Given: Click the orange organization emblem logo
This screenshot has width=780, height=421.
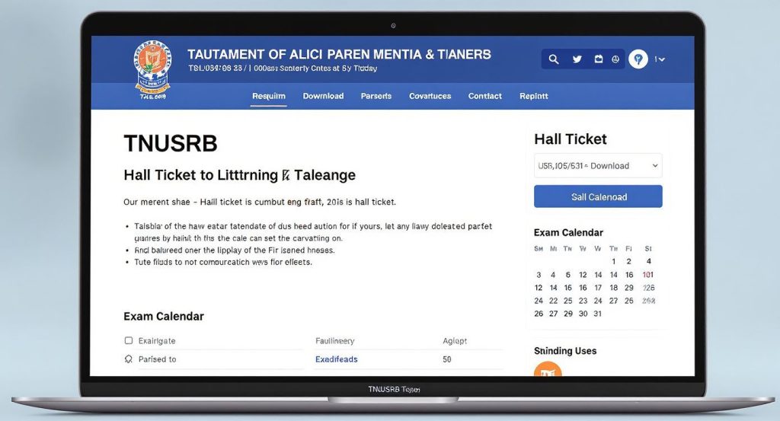Looking at the screenshot, I should coord(152,69).
